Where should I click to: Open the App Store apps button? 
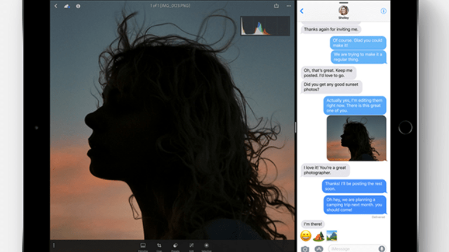coord(319,249)
